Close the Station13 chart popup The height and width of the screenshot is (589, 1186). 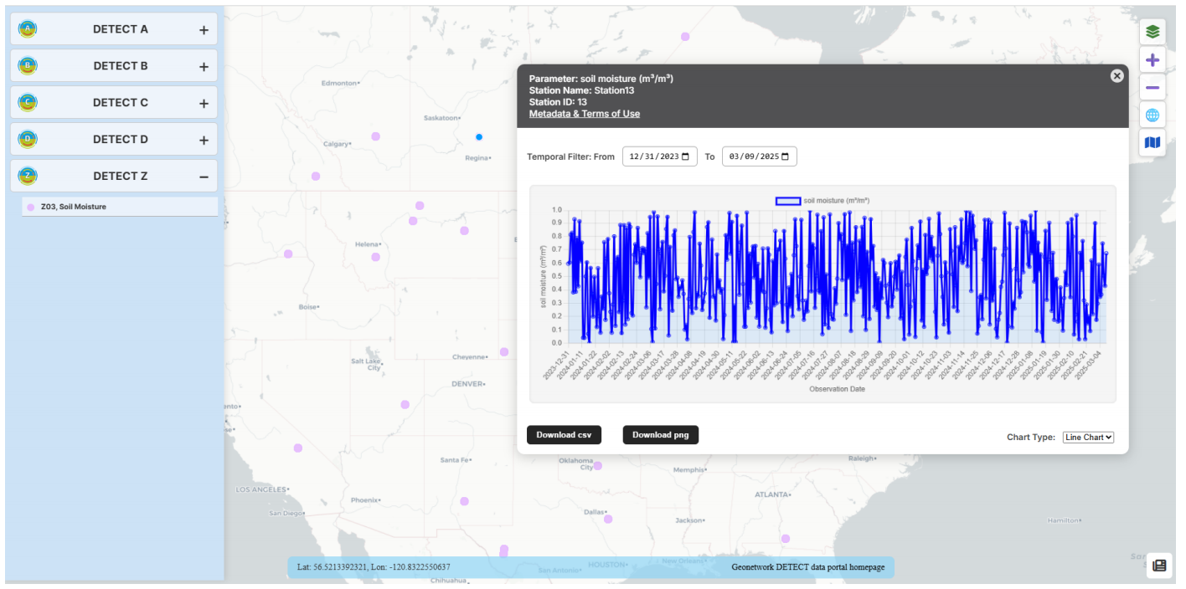click(1116, 76)
